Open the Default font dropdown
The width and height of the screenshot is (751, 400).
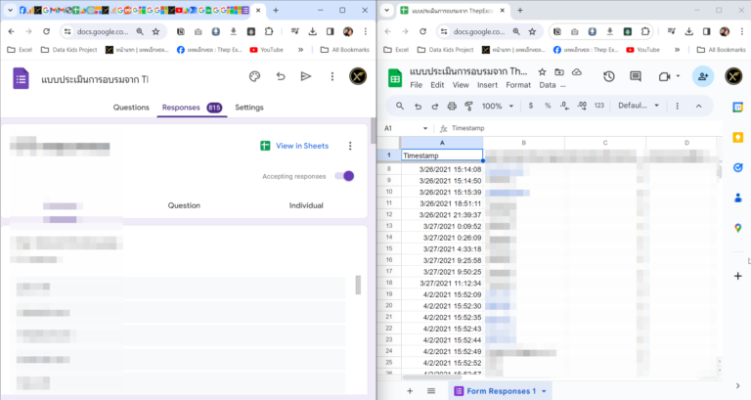coord(639,106)
